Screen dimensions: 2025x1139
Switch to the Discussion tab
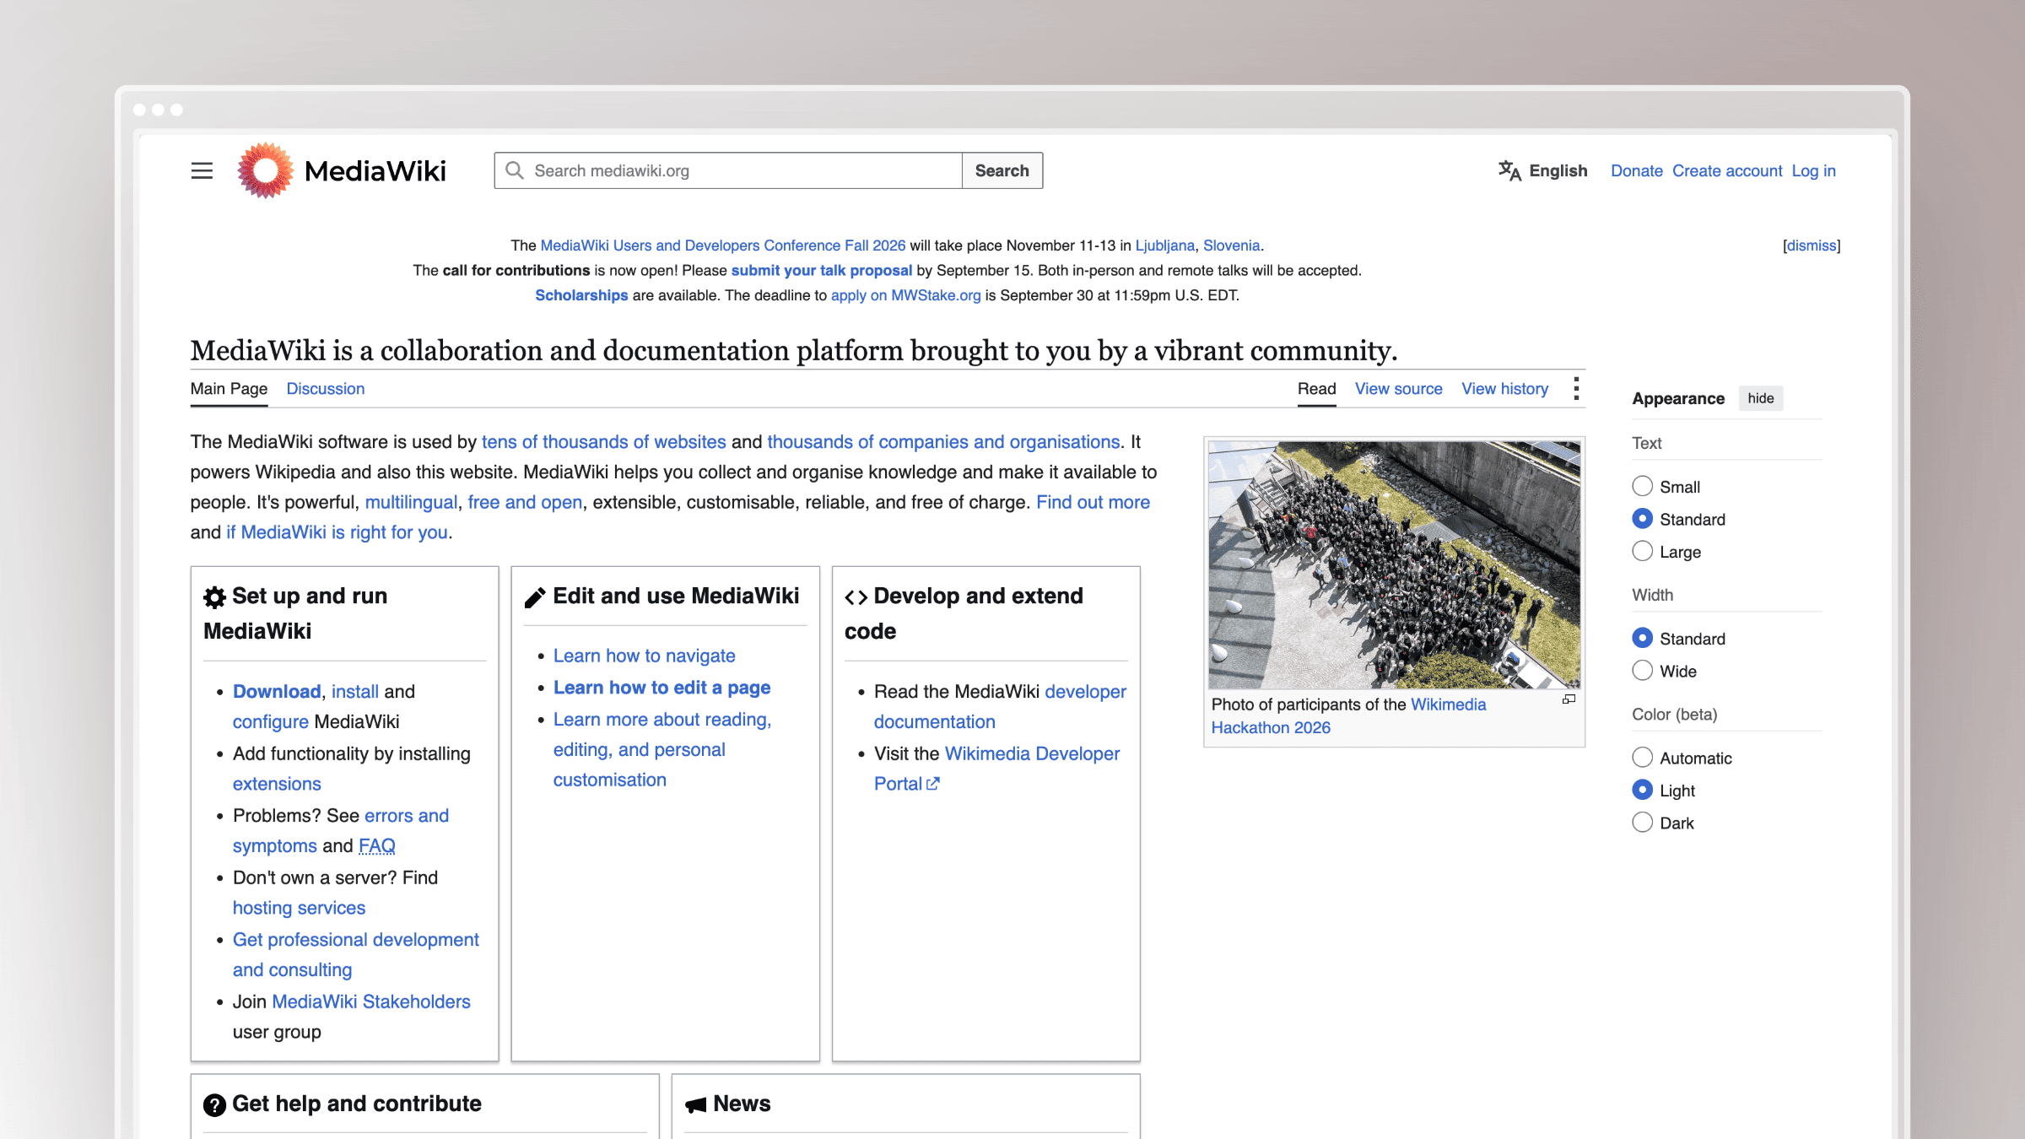326,389
